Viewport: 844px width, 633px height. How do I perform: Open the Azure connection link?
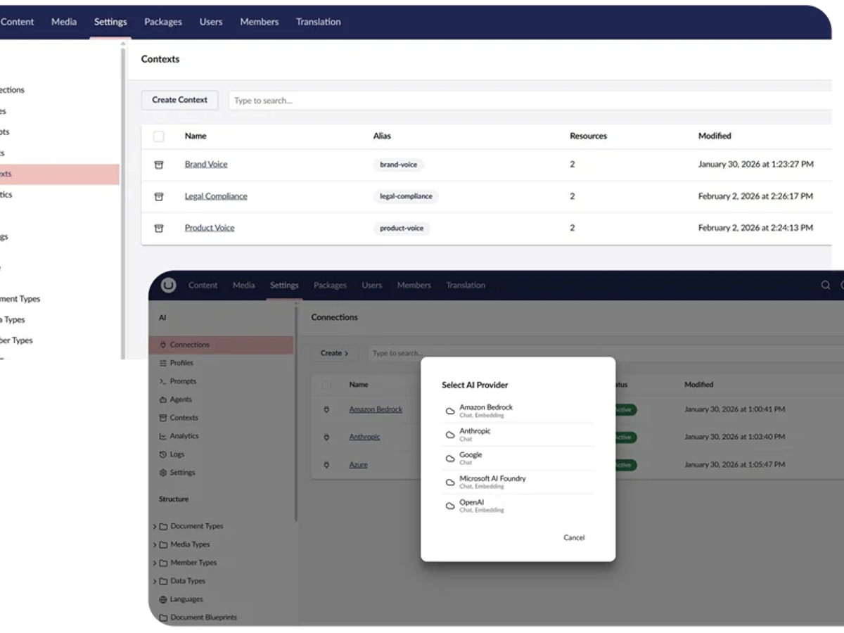click(358, 465)
